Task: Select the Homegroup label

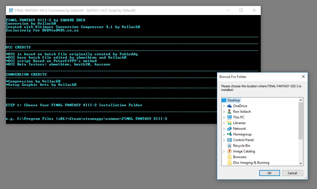Action: click(242, 134)
